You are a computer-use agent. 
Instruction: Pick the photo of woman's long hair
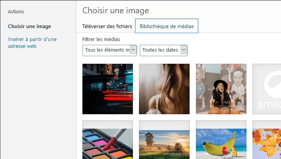[x=164, y=89]
